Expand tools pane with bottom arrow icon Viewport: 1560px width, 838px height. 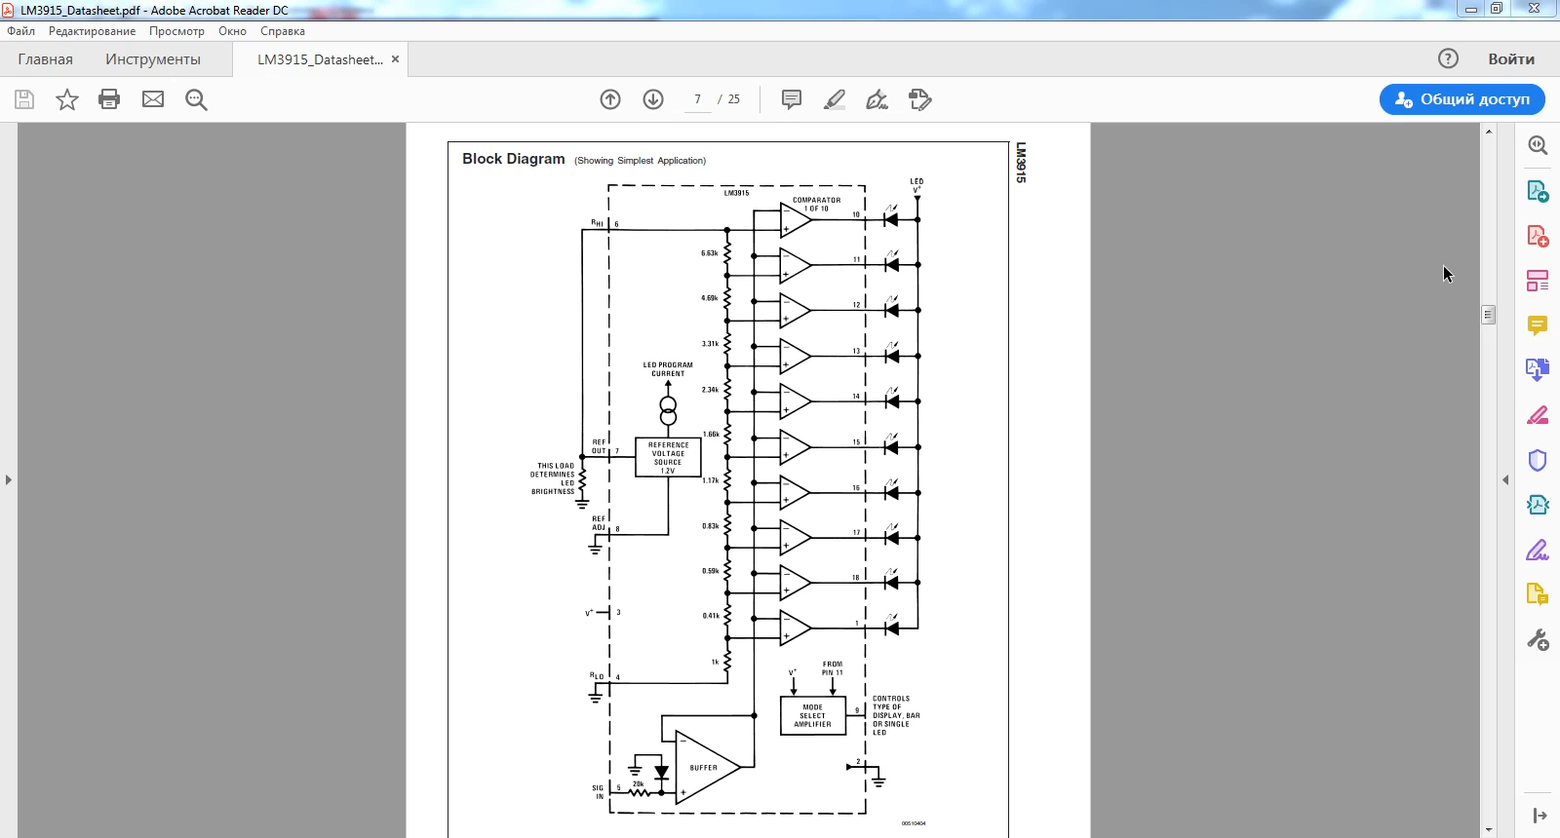tap(1540, 816)
